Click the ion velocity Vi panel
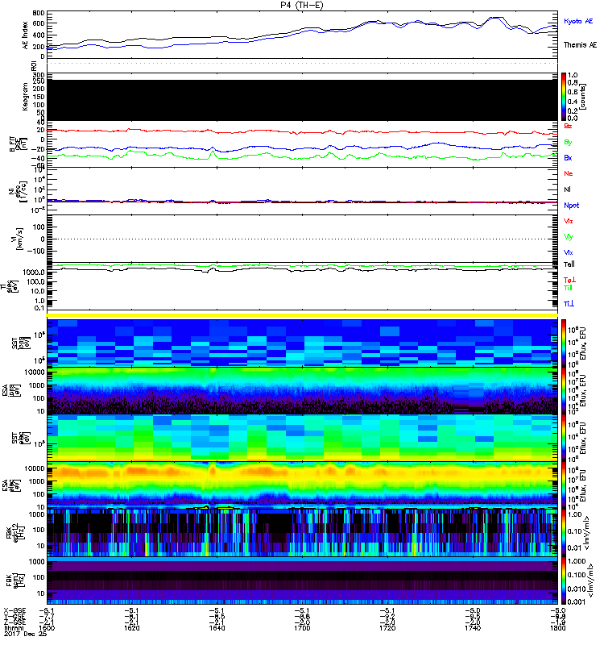The width and height of the screenshot is (604, 645). (302, 239)
